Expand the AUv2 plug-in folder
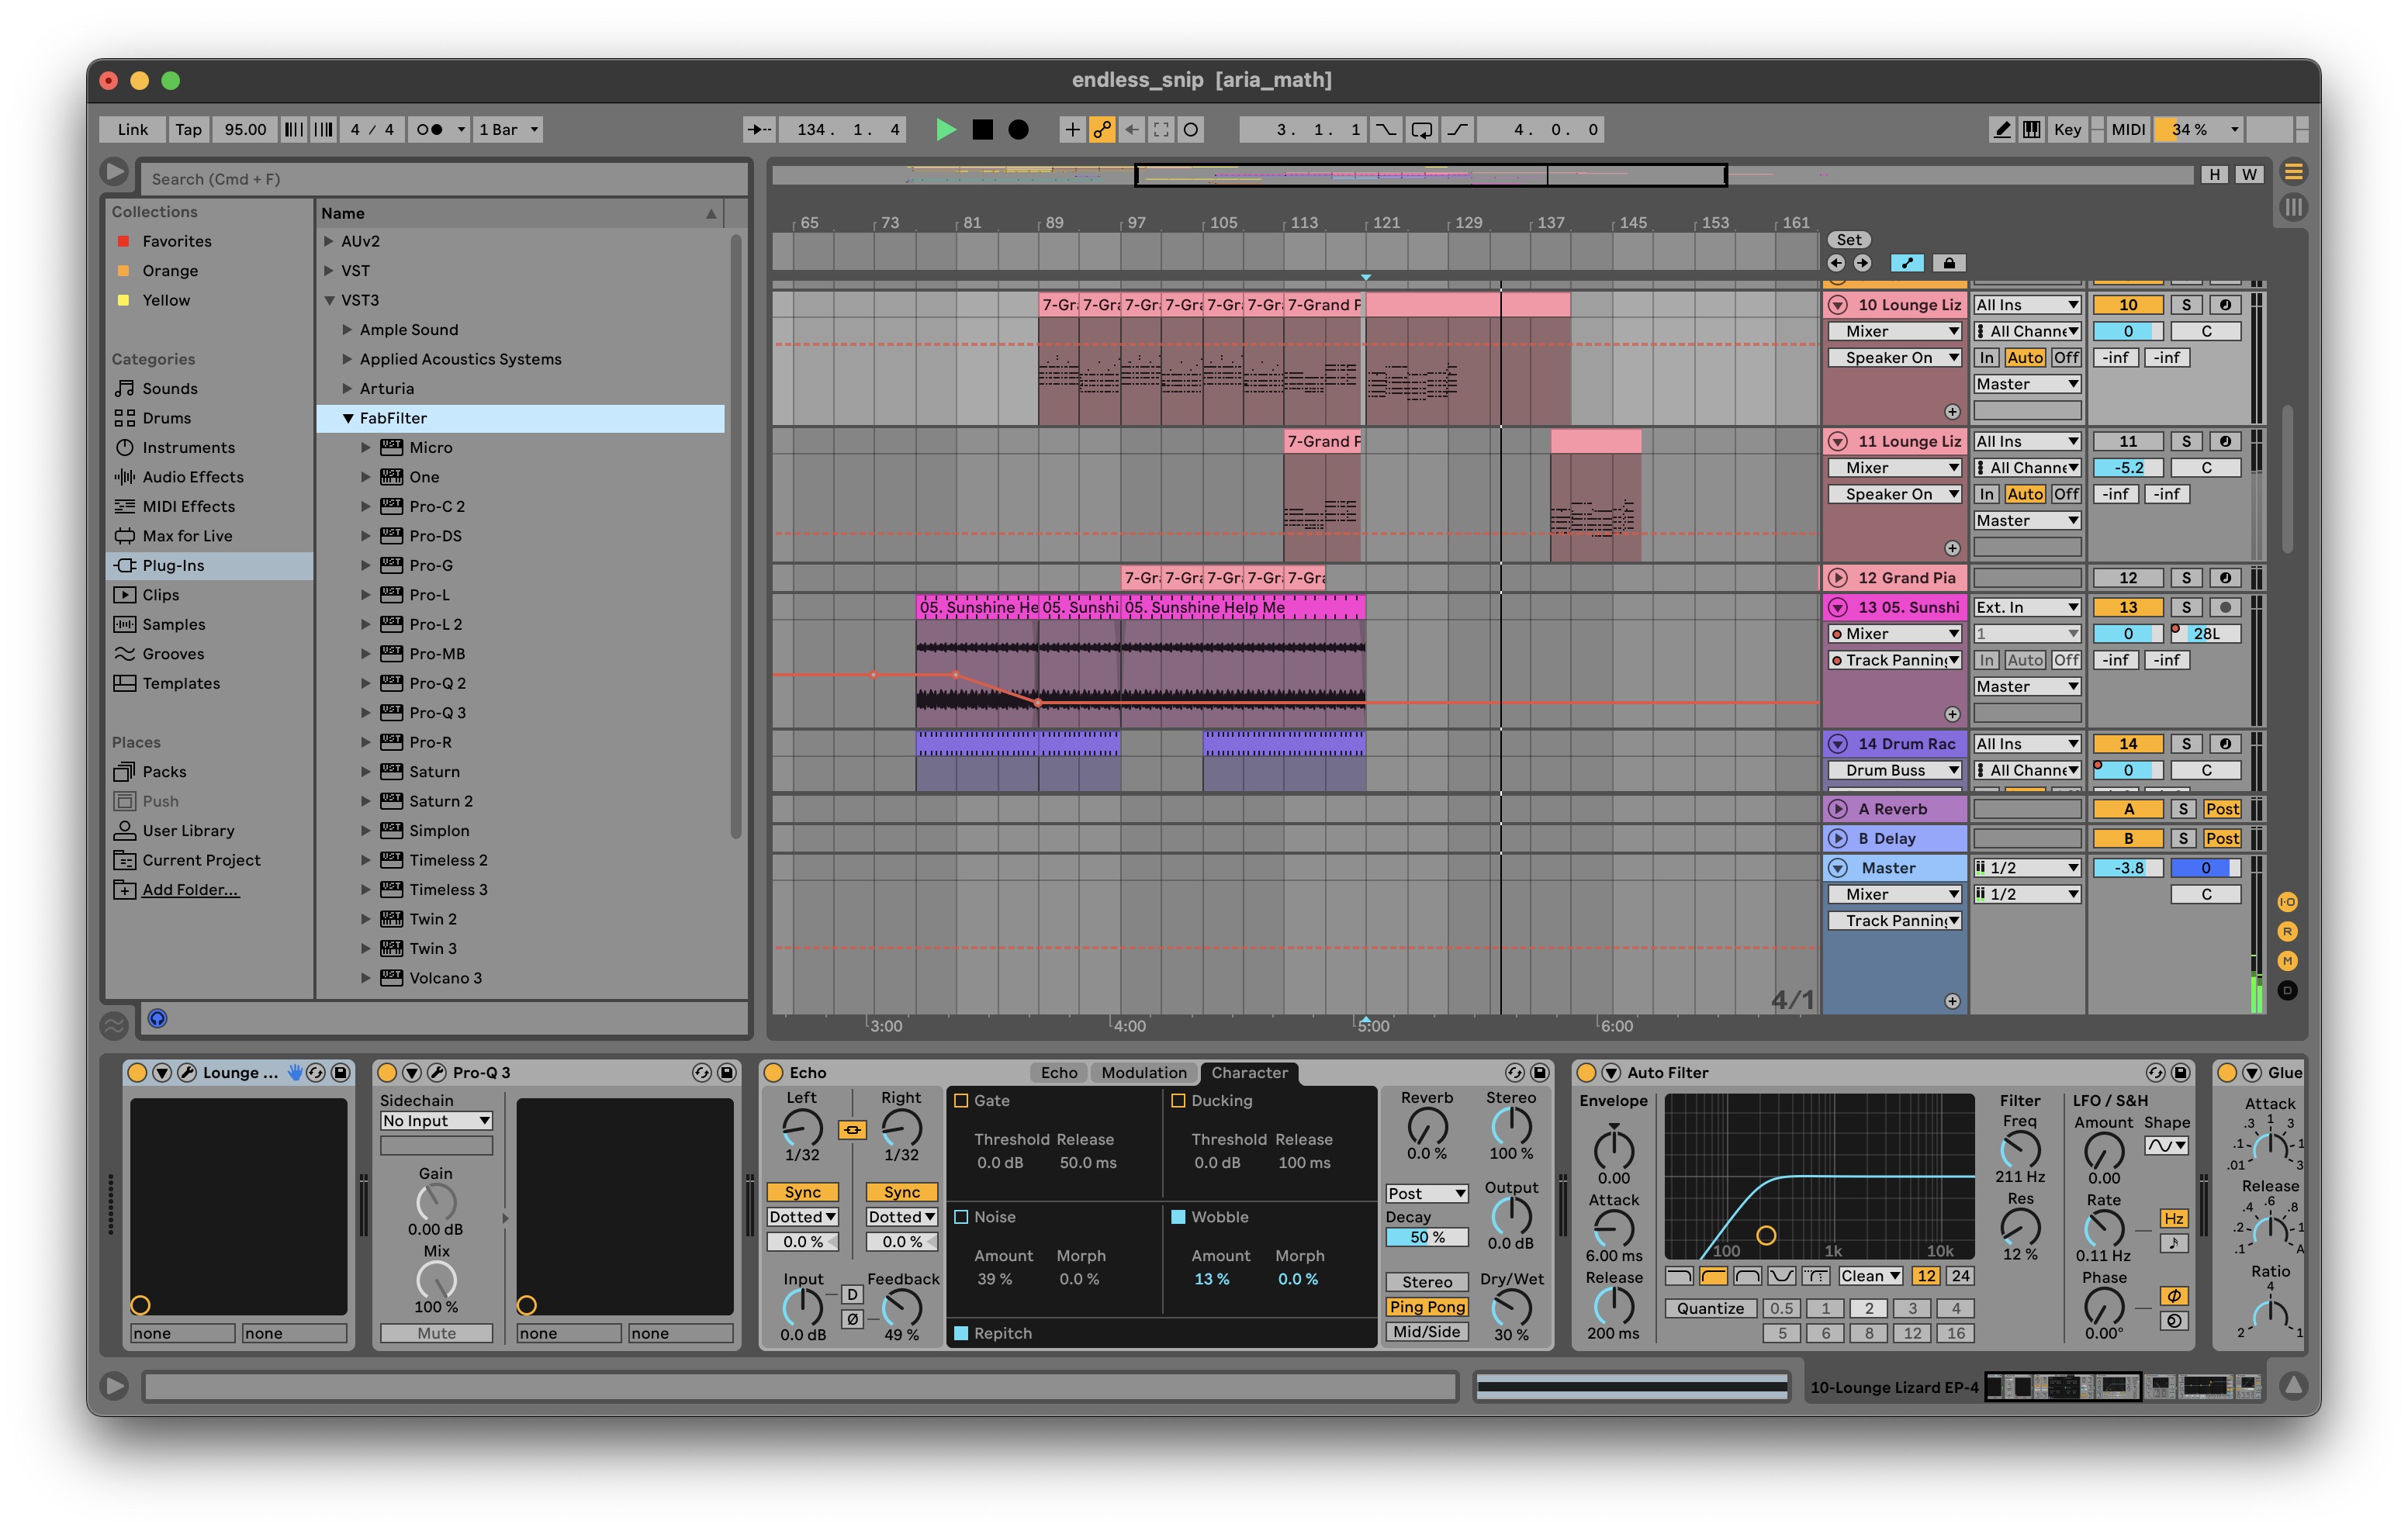Screen dimensions: 2408x1531 pyautogui.click(x=328, y=241)
